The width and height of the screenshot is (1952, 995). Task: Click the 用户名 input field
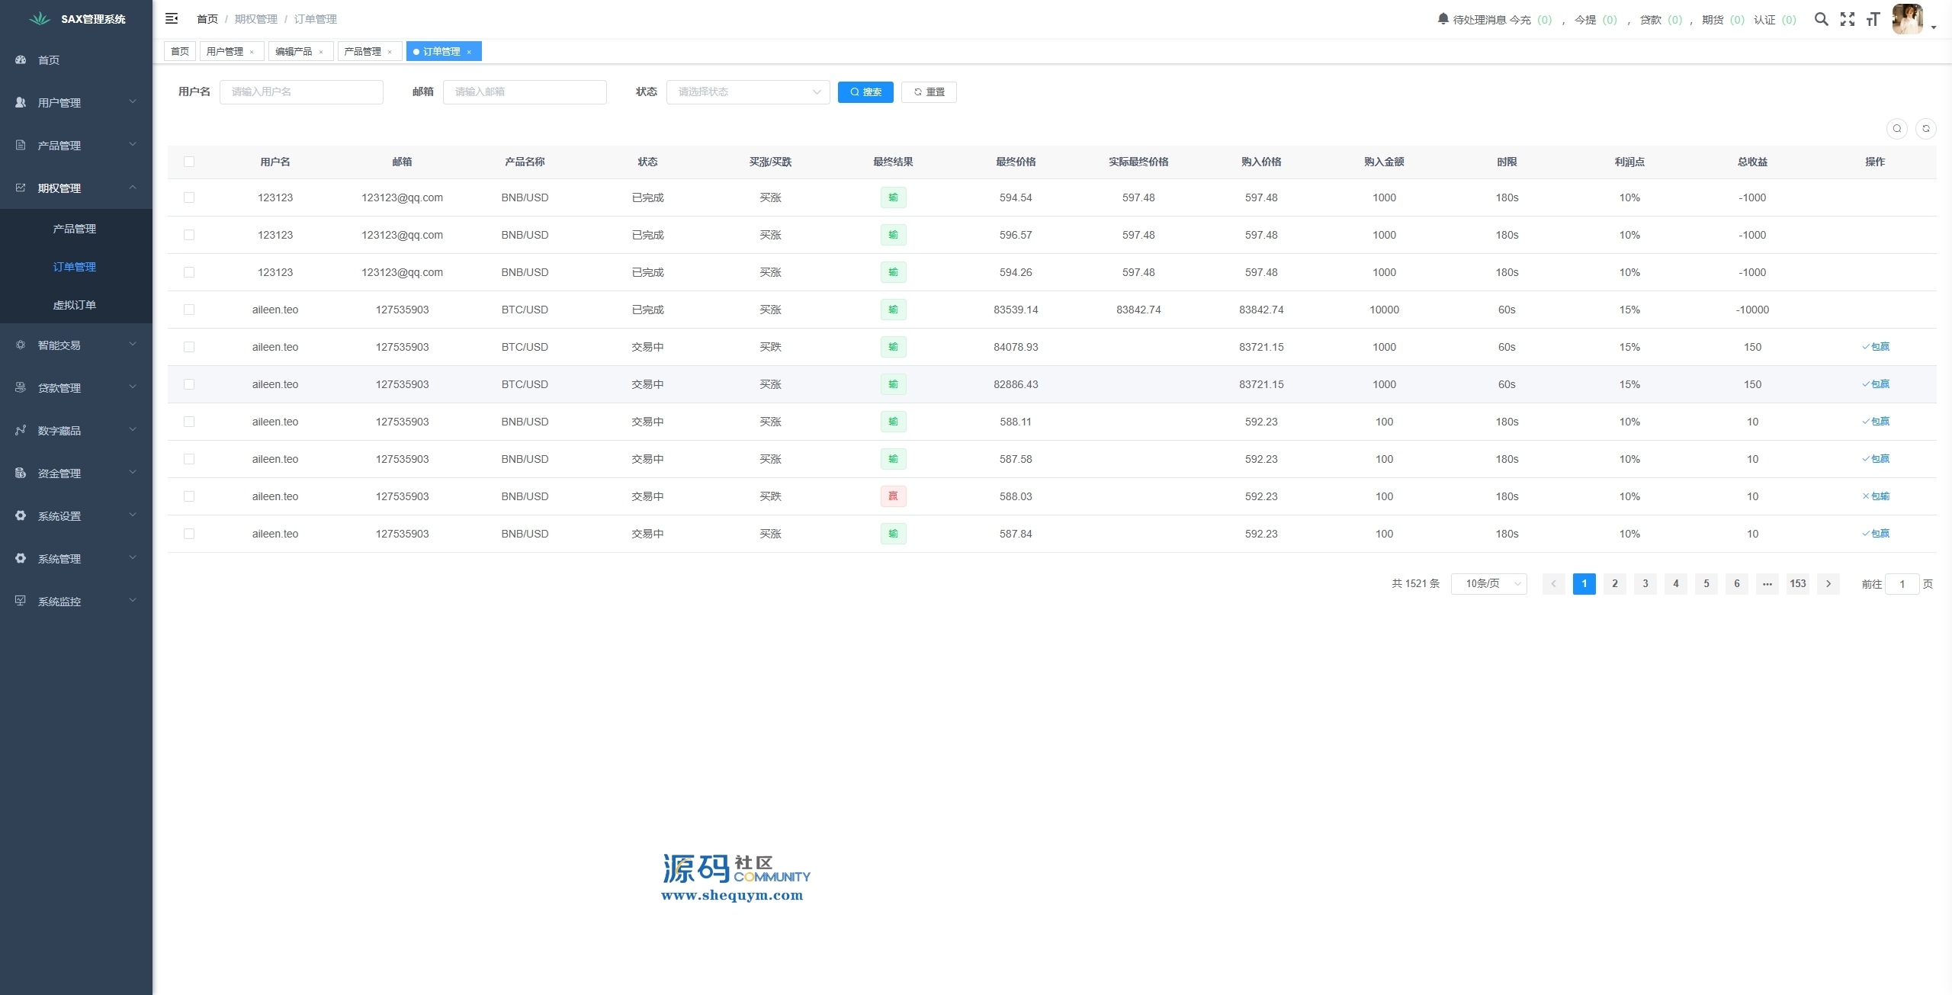pos(301,92)
